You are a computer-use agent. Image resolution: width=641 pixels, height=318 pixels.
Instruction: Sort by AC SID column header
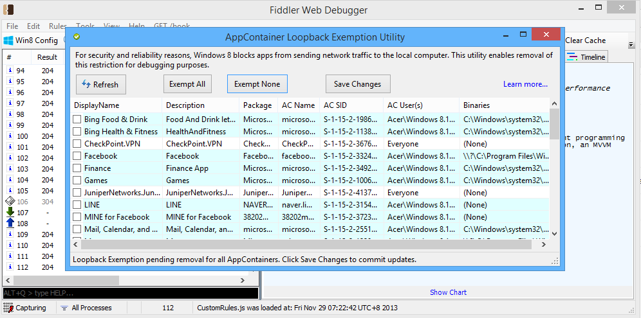tap(351, 105)
